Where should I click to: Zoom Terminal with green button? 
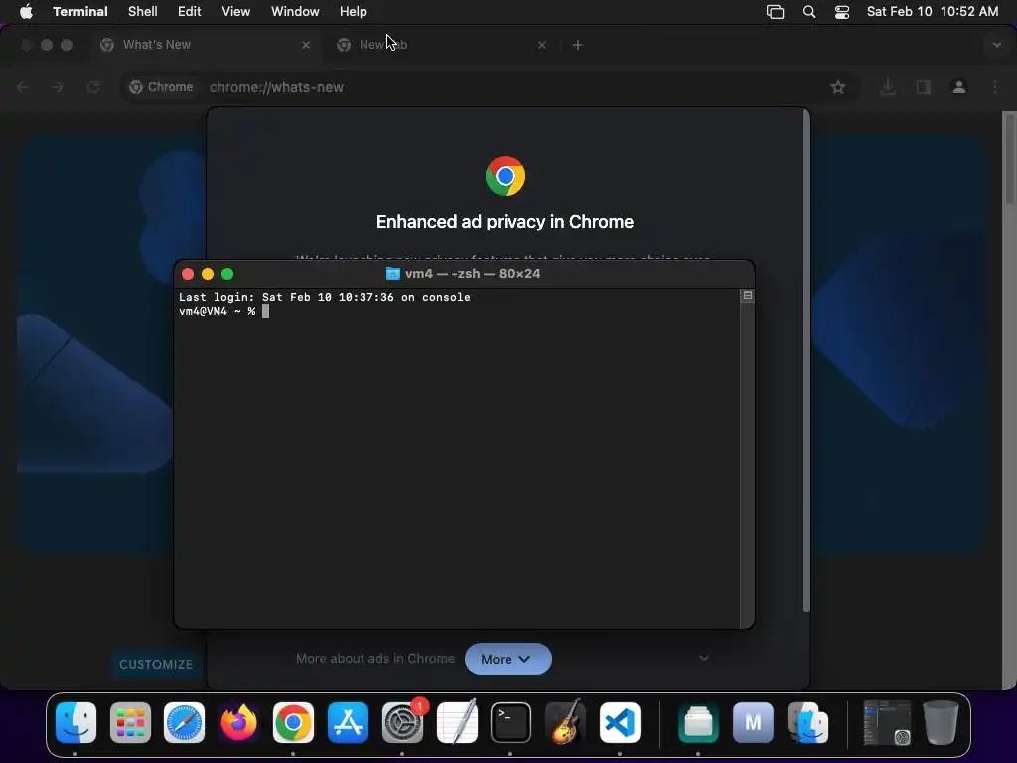click(x=227, y=274)
